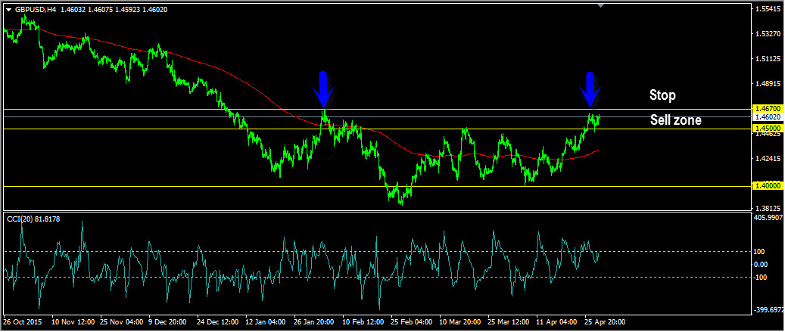Click 25 Apr 20:00 on the time axis
This screenshot has height=332, width=785.
[606, 321]
